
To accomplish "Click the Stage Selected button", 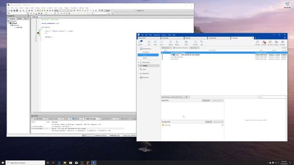I will pos(218,122).
